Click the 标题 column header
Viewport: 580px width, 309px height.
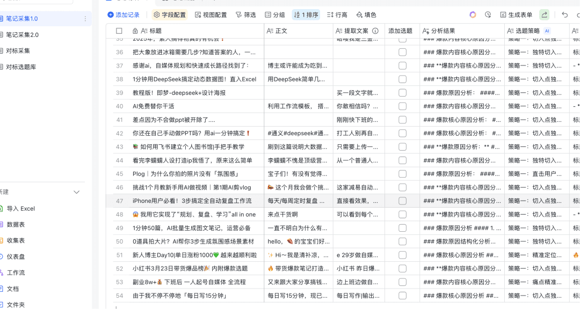196,31
